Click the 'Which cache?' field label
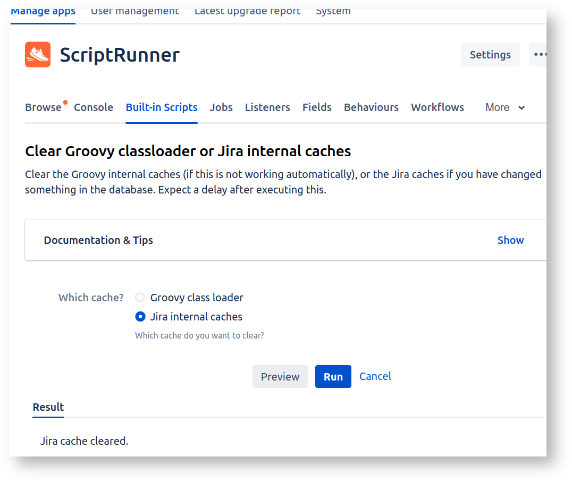 (x=91, y=298)
